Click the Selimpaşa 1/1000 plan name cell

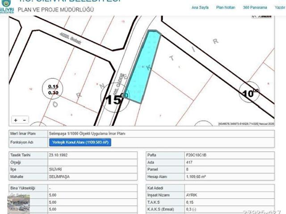[x=87, y=134]
